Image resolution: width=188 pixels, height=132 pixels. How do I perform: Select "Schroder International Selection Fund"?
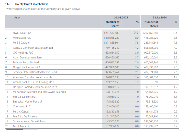pyautogui.click(x=35, y=72)
